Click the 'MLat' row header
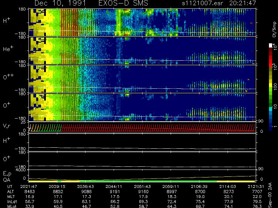This screenshot has height=208, width=278. tap(12, 206)
